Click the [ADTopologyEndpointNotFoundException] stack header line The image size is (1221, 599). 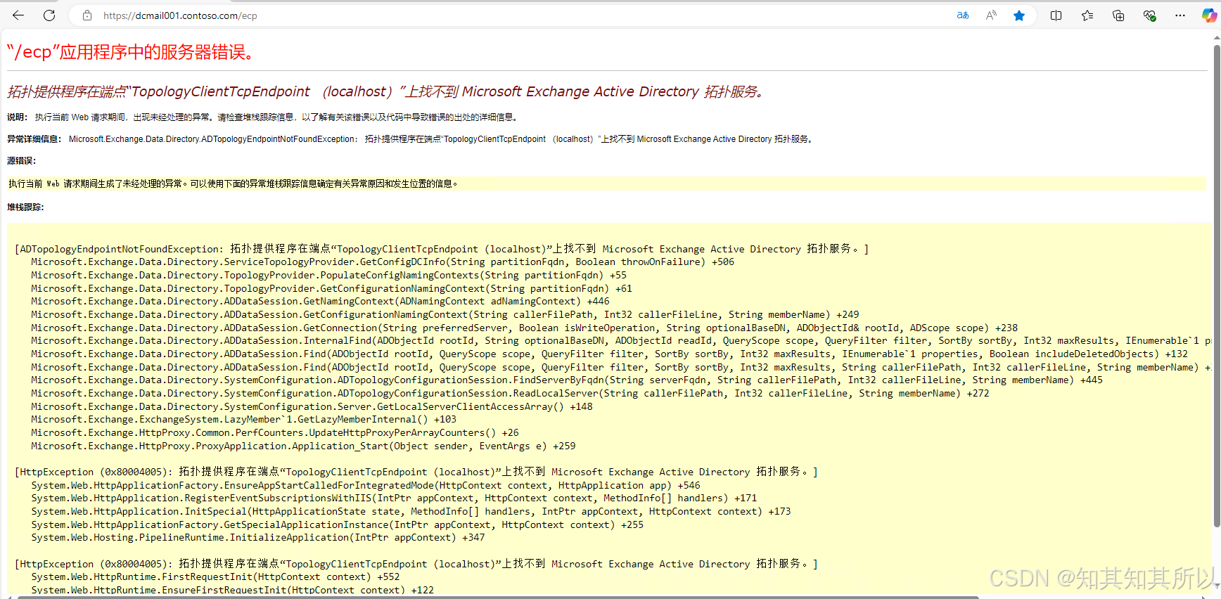(x=442, y=249)
